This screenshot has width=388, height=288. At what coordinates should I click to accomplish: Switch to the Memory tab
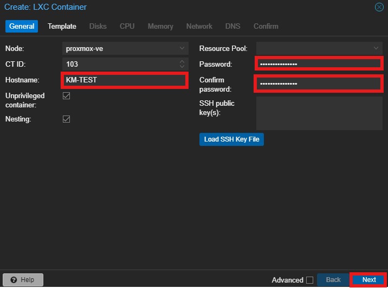[x=160, y=26]
